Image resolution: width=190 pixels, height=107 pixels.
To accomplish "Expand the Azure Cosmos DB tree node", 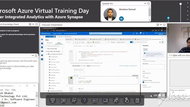I will (46, 49).
